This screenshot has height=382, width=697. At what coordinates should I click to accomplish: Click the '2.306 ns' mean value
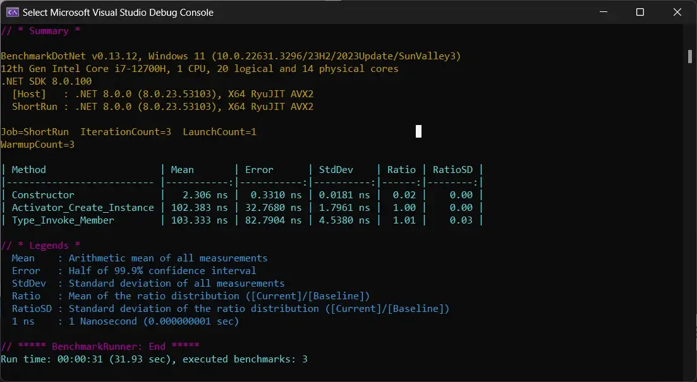tap(205, 195)
